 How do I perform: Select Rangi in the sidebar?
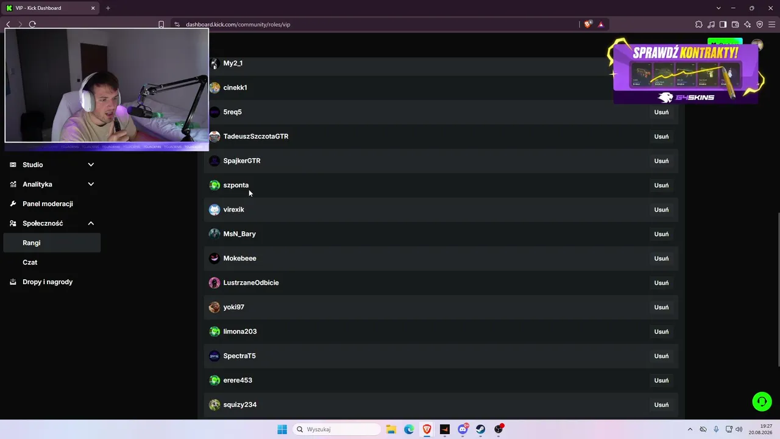pyautogui.click(x=52, y=243)
